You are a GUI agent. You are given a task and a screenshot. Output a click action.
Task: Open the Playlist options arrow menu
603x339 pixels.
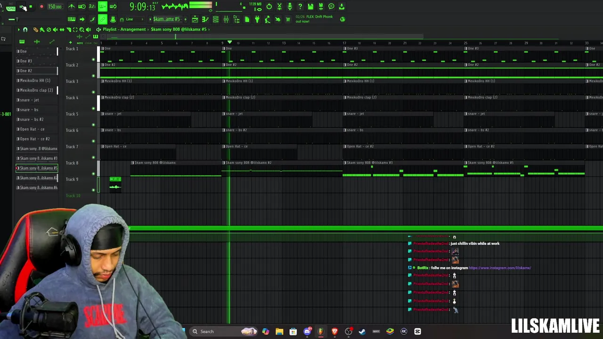19,30
